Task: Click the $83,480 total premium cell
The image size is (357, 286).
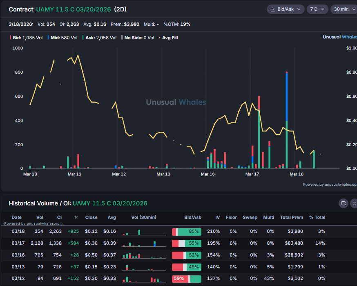Action: point(294,243)
